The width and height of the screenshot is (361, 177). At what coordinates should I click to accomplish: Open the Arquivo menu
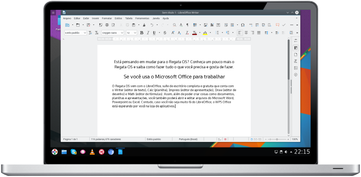pyautogui.click(x=67, y=18)
